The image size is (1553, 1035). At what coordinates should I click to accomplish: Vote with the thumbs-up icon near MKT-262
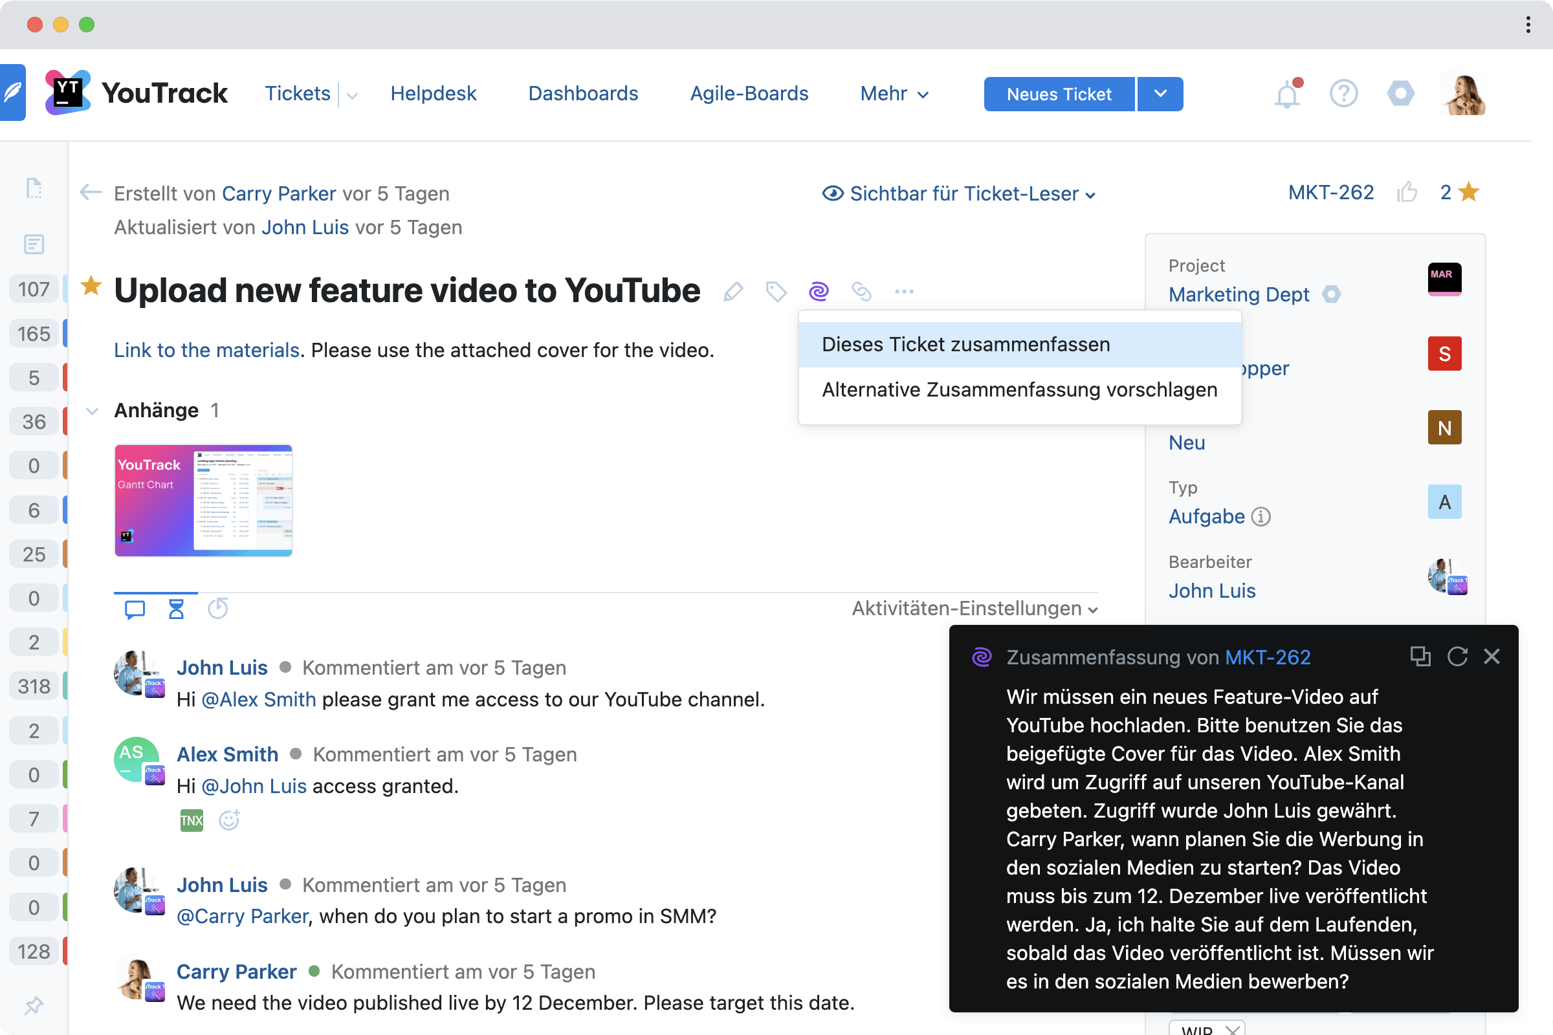point(1408,192)
